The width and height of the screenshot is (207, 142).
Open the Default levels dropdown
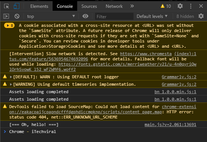coord(152,16)
